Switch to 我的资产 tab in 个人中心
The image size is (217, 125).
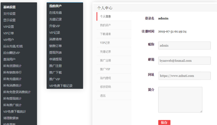click(x=105, y=25)
